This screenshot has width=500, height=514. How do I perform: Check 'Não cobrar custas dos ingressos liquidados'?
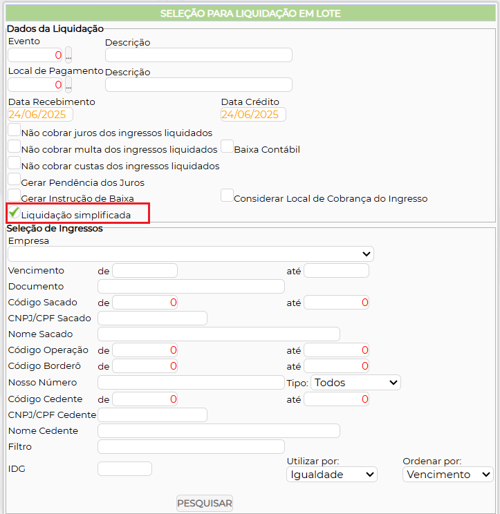click(14, 163)
